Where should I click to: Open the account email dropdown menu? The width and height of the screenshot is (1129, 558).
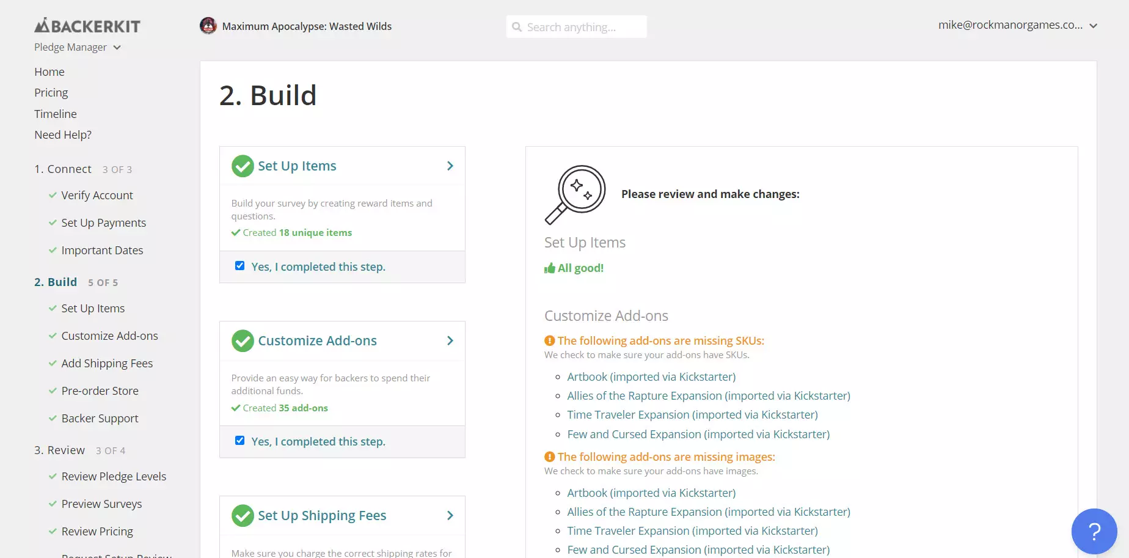point(1018,25)
